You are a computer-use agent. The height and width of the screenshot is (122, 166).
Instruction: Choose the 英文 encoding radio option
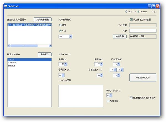tap(61, 25)
